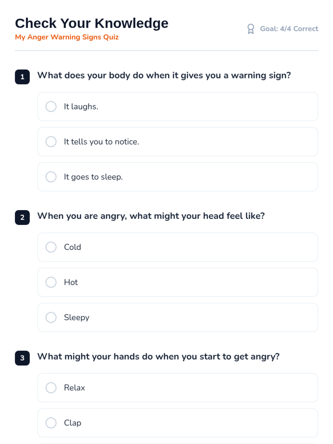Click the 'Sleepy' answer text label
This screenshot has height=444, width=333.
pyautogui.click(x=77, y=317)
